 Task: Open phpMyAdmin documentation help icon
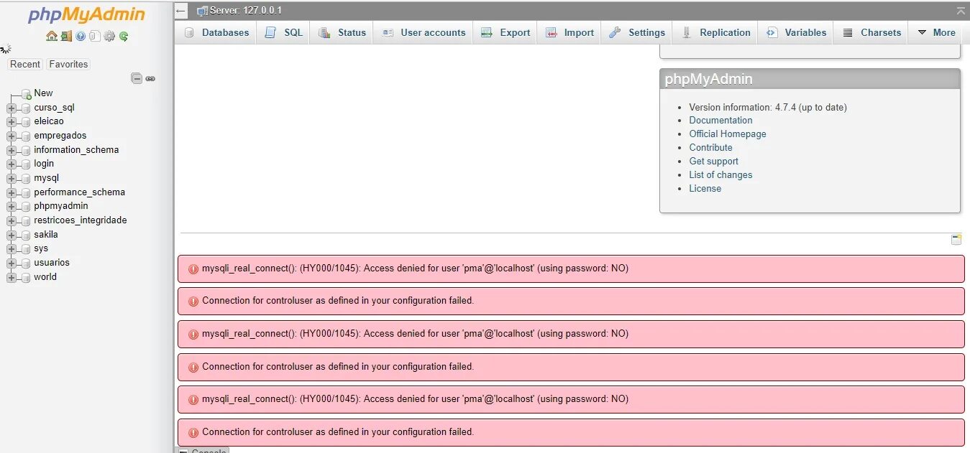tap(81, 36)
